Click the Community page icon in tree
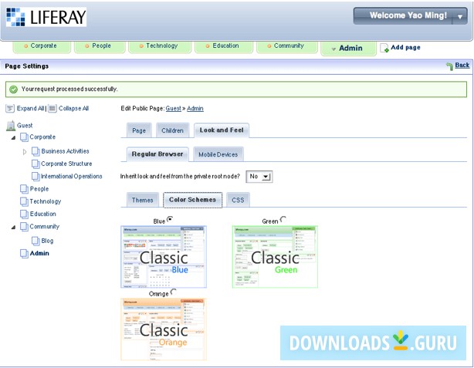This screenshot has height=368, width=474. (x=24, y=227)
